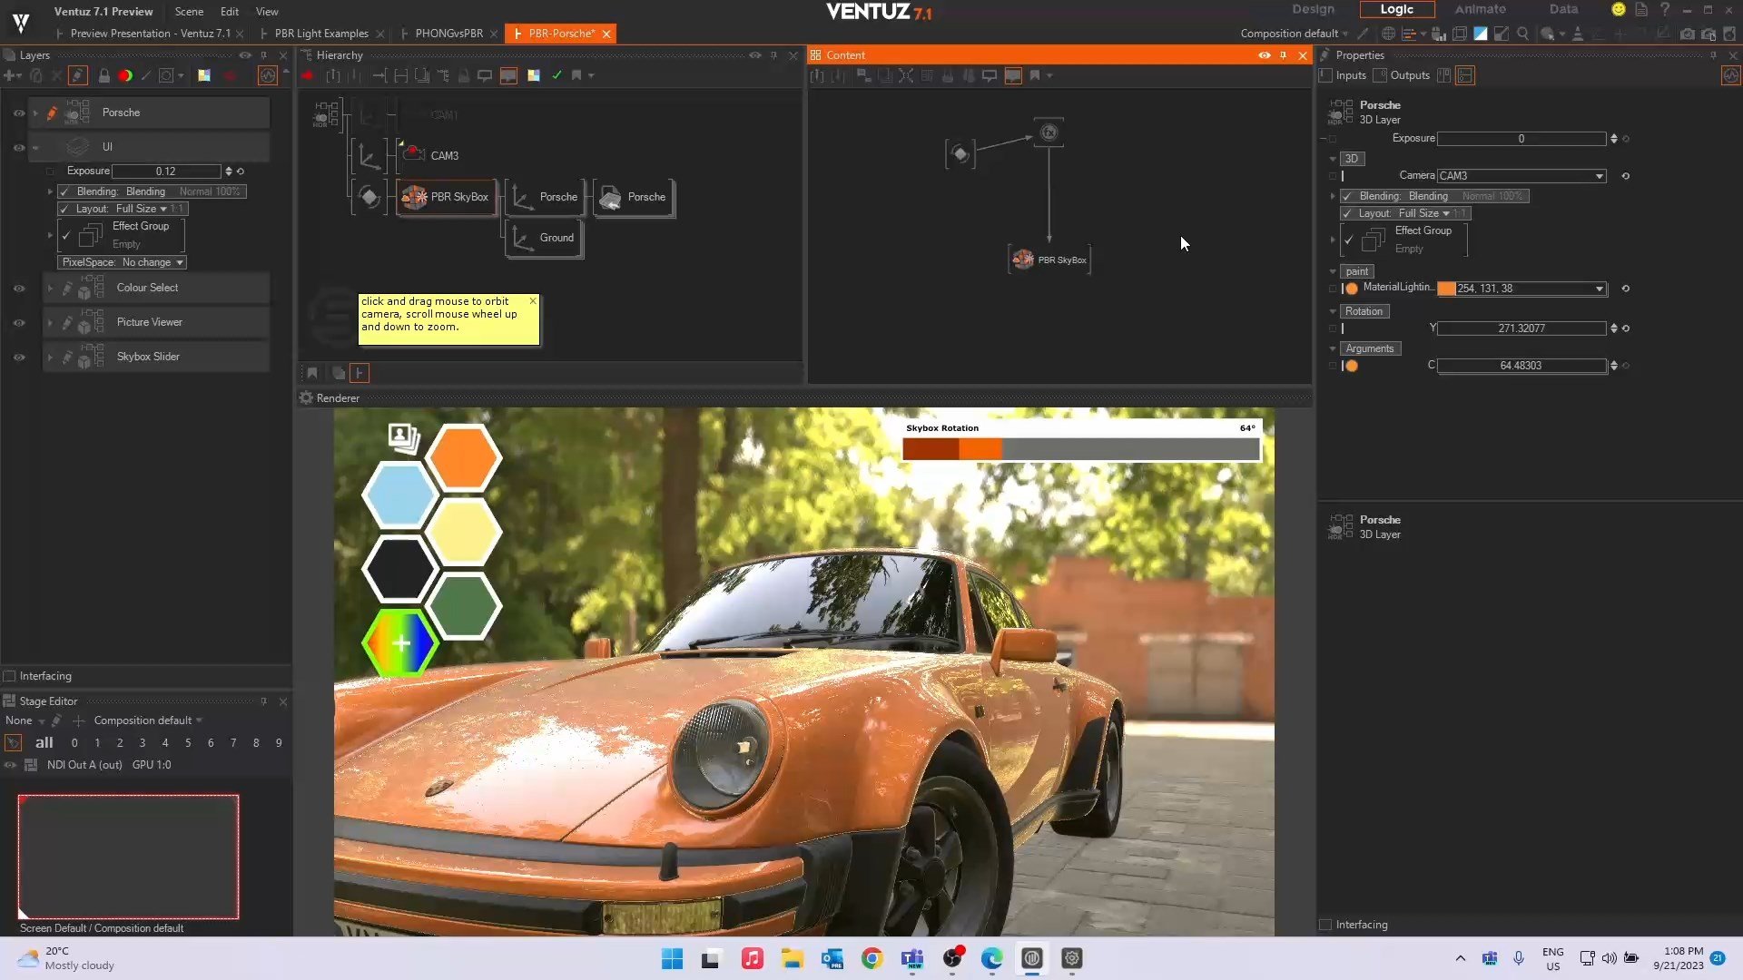The width and height of the screenshot is (1743, 980).
Task: Click the orange hexagon colour swatch
Action: (463, 456)
